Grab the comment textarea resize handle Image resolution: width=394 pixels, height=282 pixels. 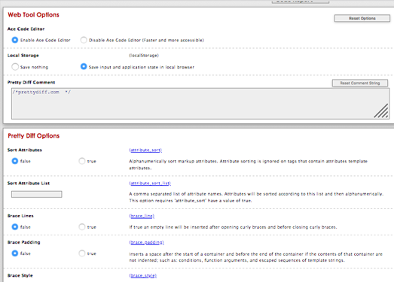(381, 111)
